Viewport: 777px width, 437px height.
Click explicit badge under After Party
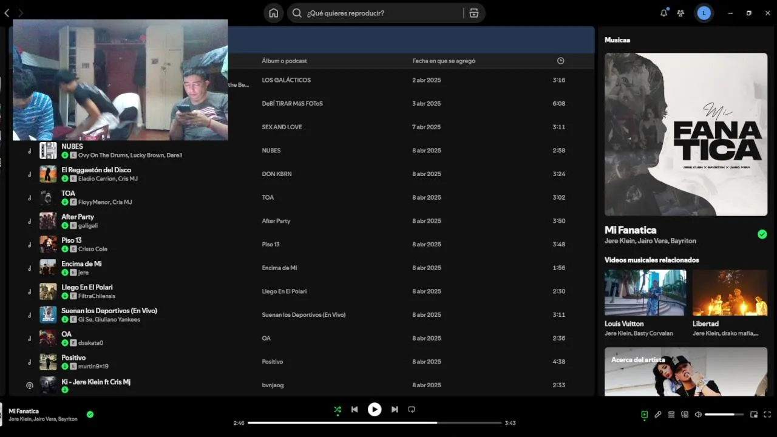pos(73,226)
